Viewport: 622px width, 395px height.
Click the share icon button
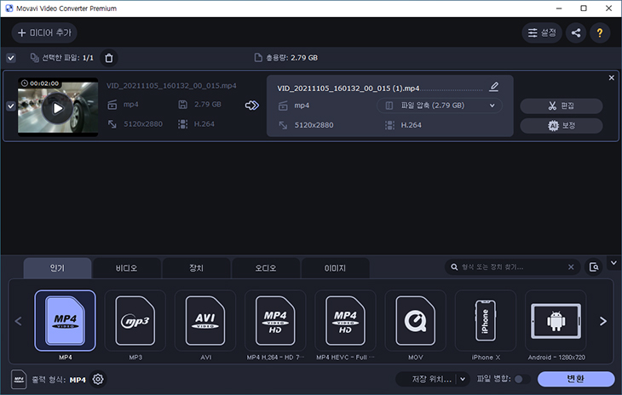(x=576, y=32)
